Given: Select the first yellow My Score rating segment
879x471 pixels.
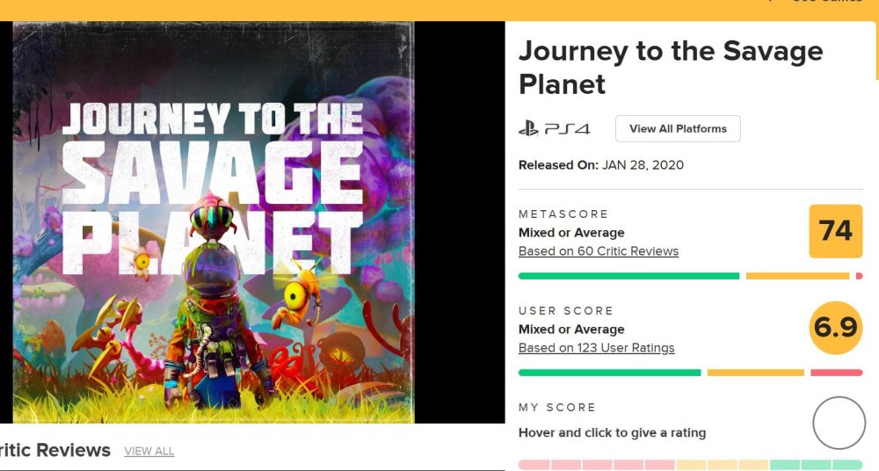Looking at the screenshot, I should pyautogui.click(x=691, y=465).
